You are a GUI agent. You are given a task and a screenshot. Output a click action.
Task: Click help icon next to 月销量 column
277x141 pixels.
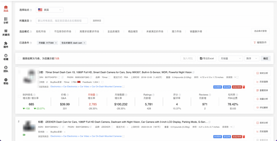97,95
